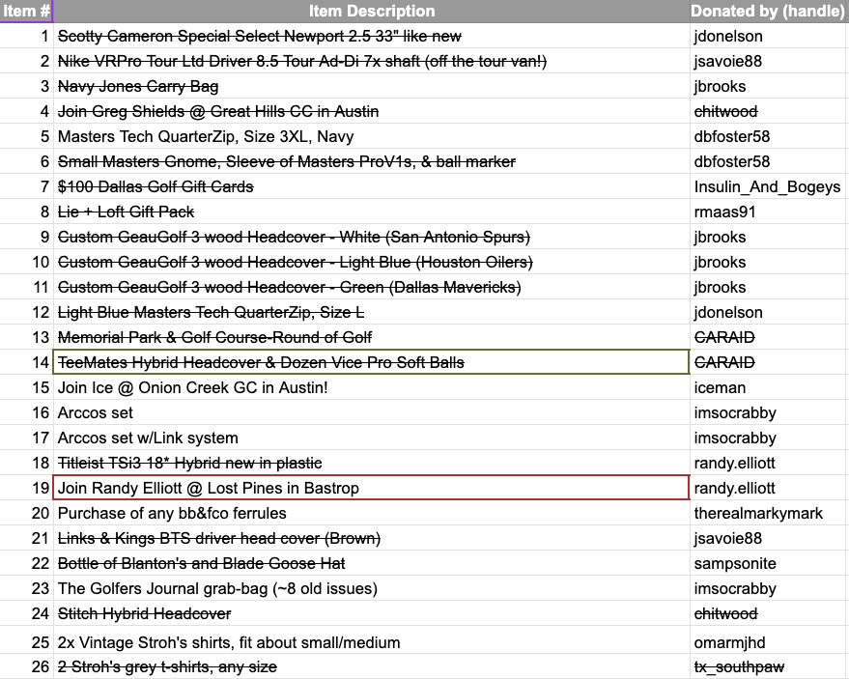Select Links & Kings BTS driver head cover
This screenshot has width=849, height=679.
tap(372, 538)
